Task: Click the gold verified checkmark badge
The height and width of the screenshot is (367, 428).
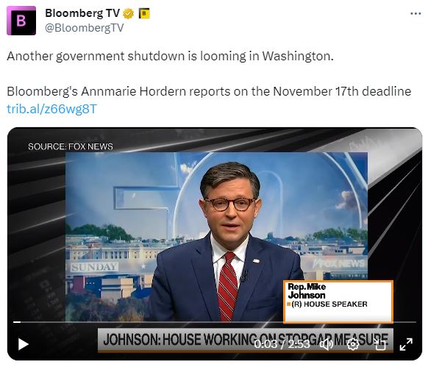Action: pyautogui.click(x=128, y=13)
